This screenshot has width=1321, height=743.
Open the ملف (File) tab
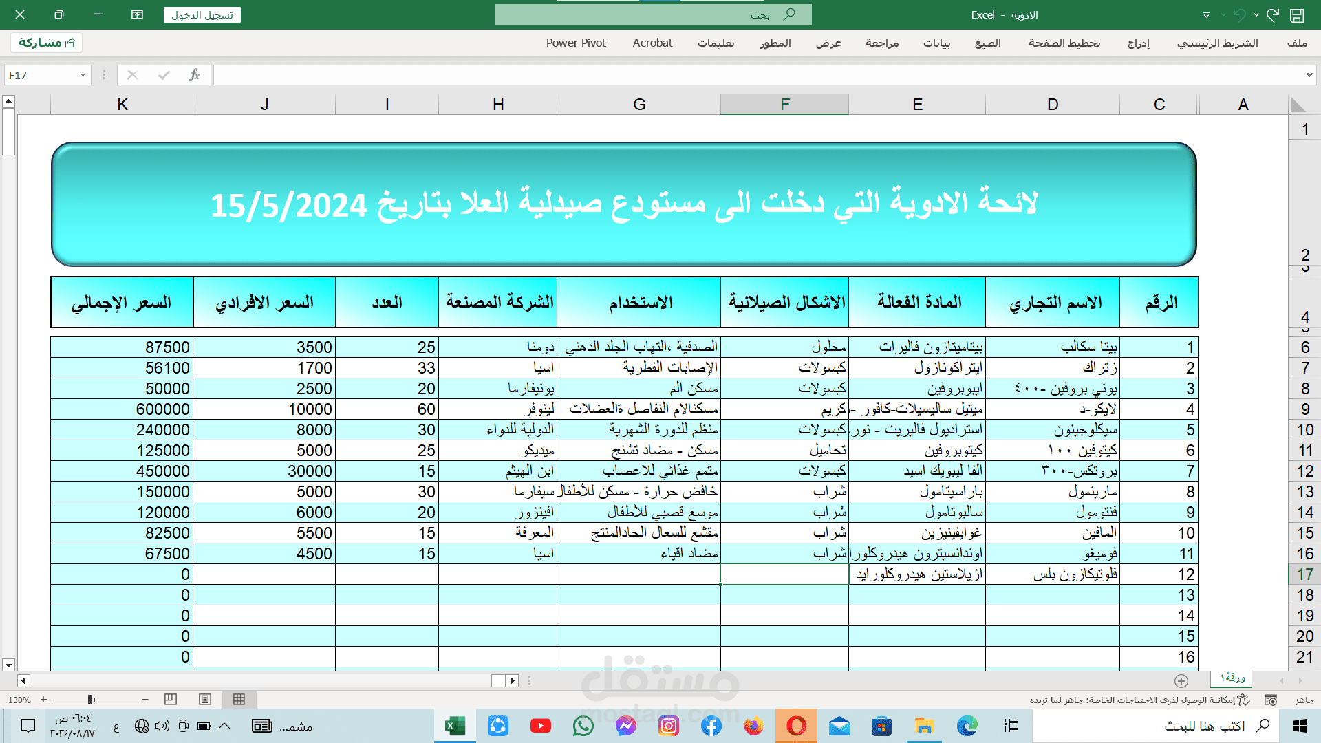pyautogui.click(x=1297, y=43)
